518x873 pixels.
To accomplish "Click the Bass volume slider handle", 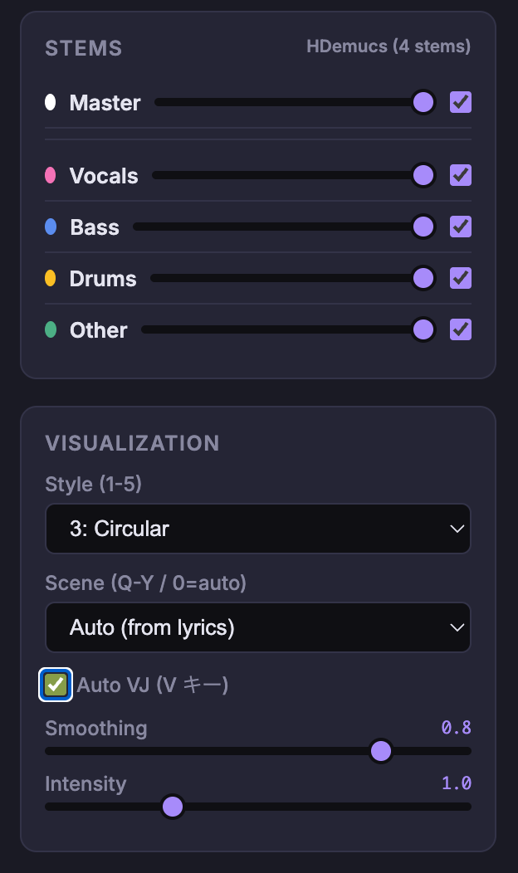I will tap(423, 227).
